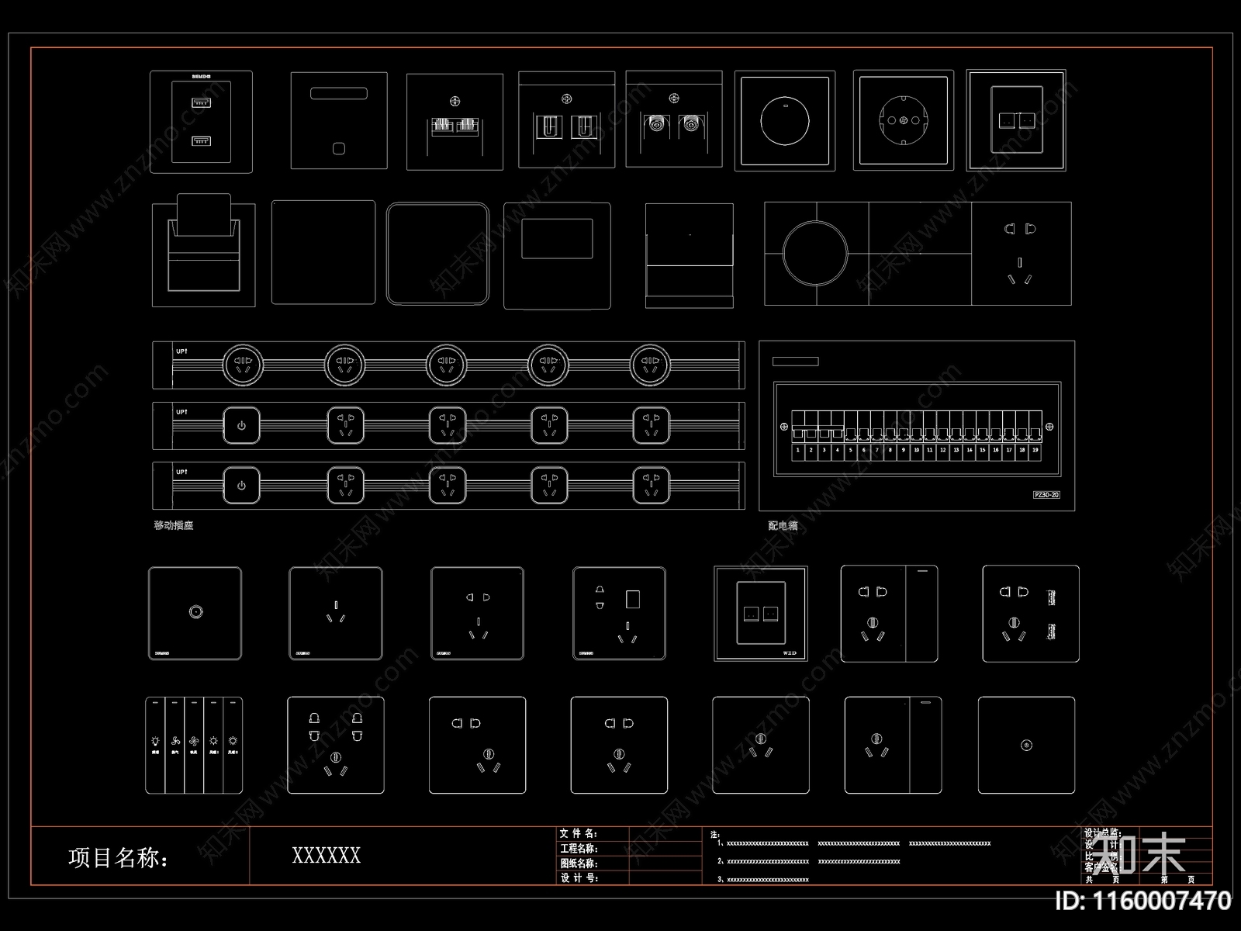
Task: Click five-hole socket section of triple-gang panel
Action: coord(1021,254)
